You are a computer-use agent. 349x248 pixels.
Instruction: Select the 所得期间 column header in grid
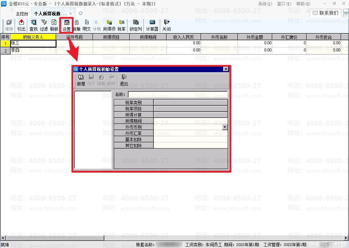[148, 37]
